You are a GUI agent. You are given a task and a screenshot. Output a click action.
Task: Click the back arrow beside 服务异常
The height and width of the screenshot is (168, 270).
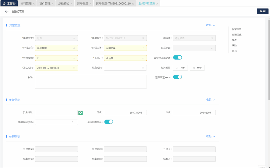tap(7, 11)
